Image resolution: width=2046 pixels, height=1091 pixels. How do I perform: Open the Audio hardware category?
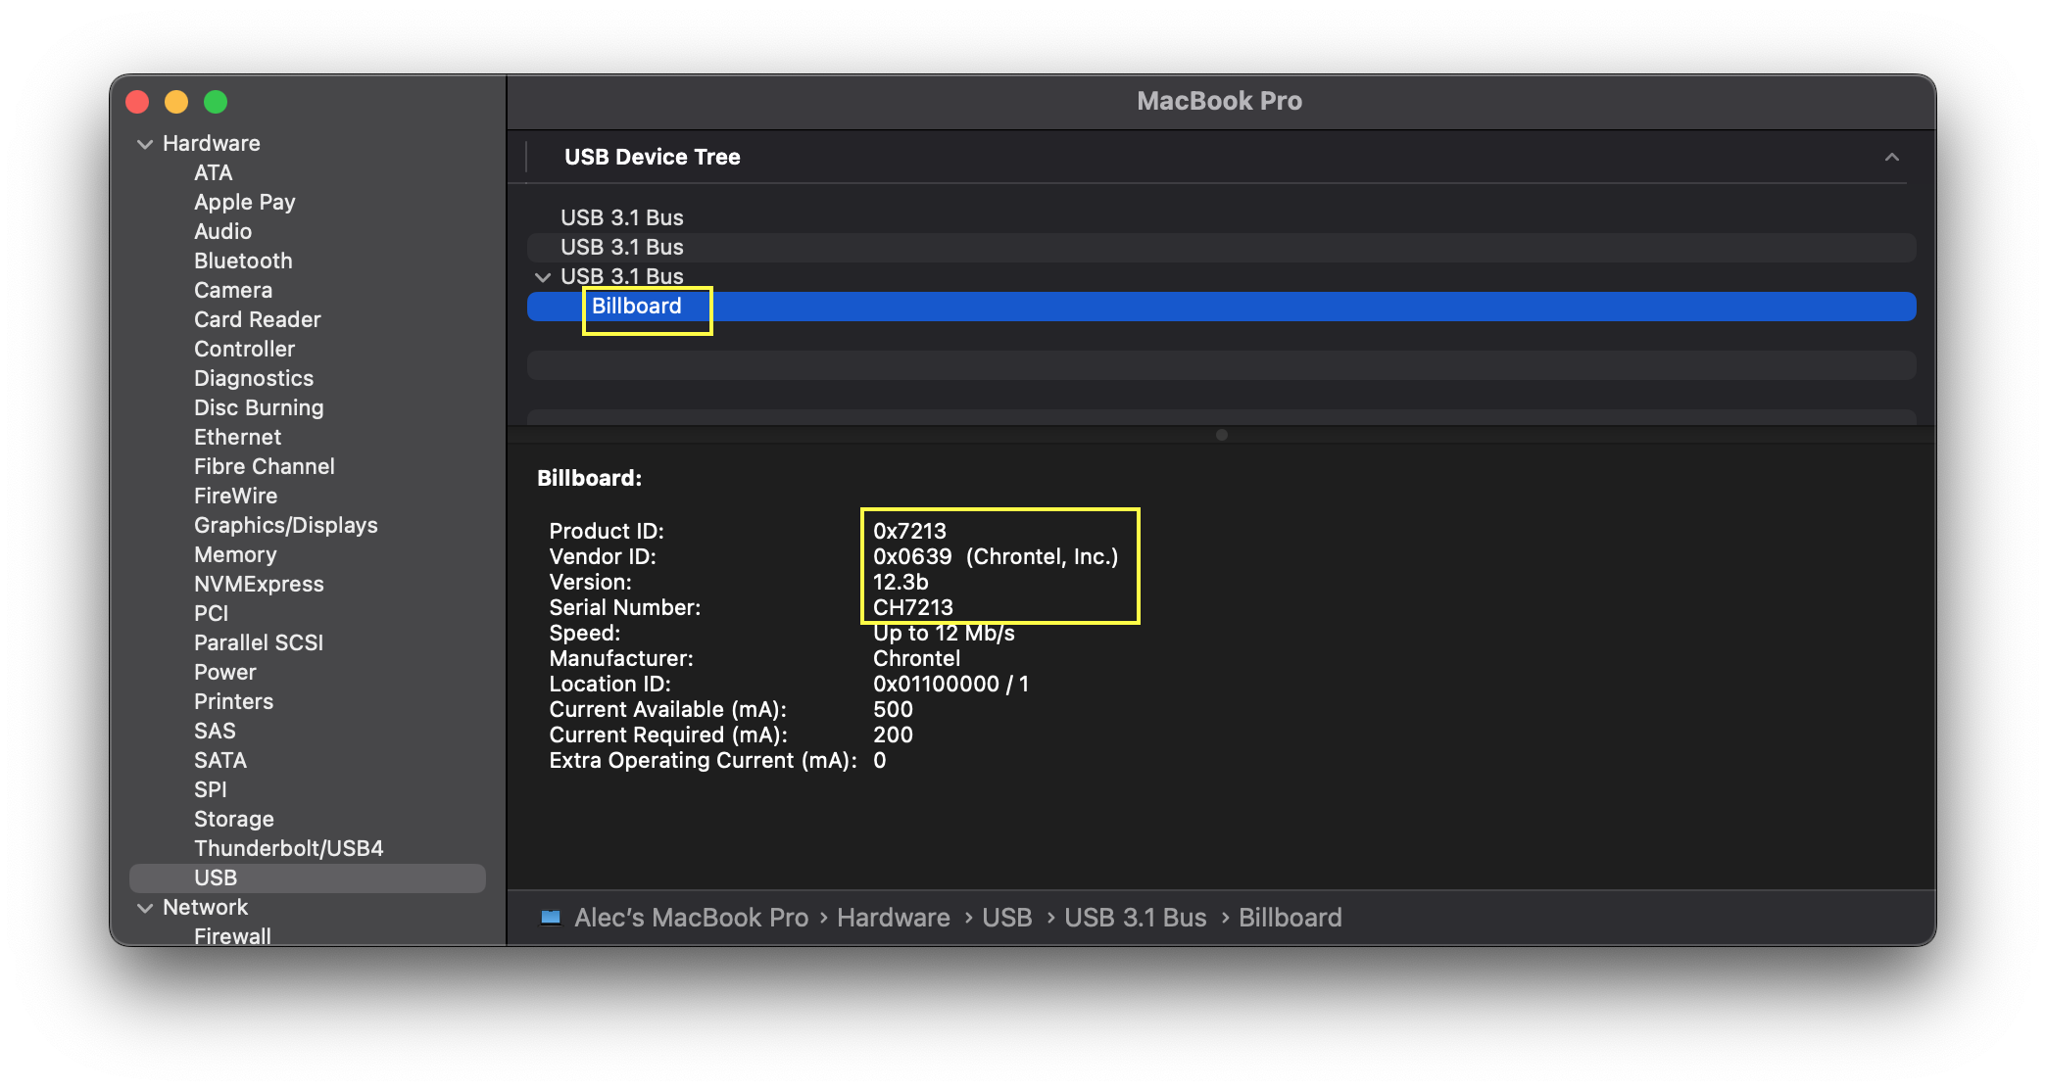(x=223, y=232)
